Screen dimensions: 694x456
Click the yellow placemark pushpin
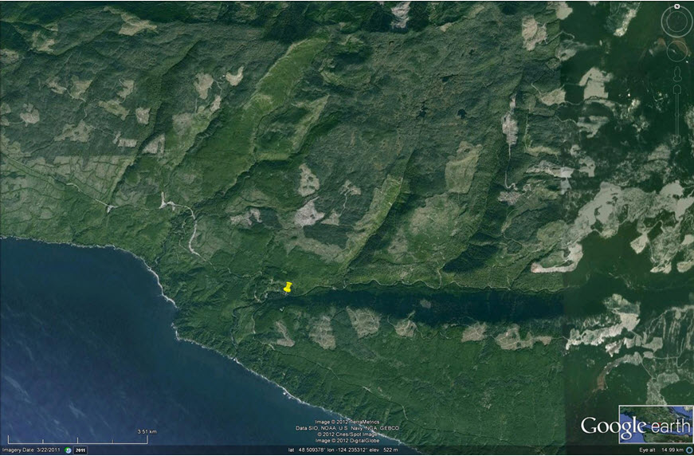288,288
